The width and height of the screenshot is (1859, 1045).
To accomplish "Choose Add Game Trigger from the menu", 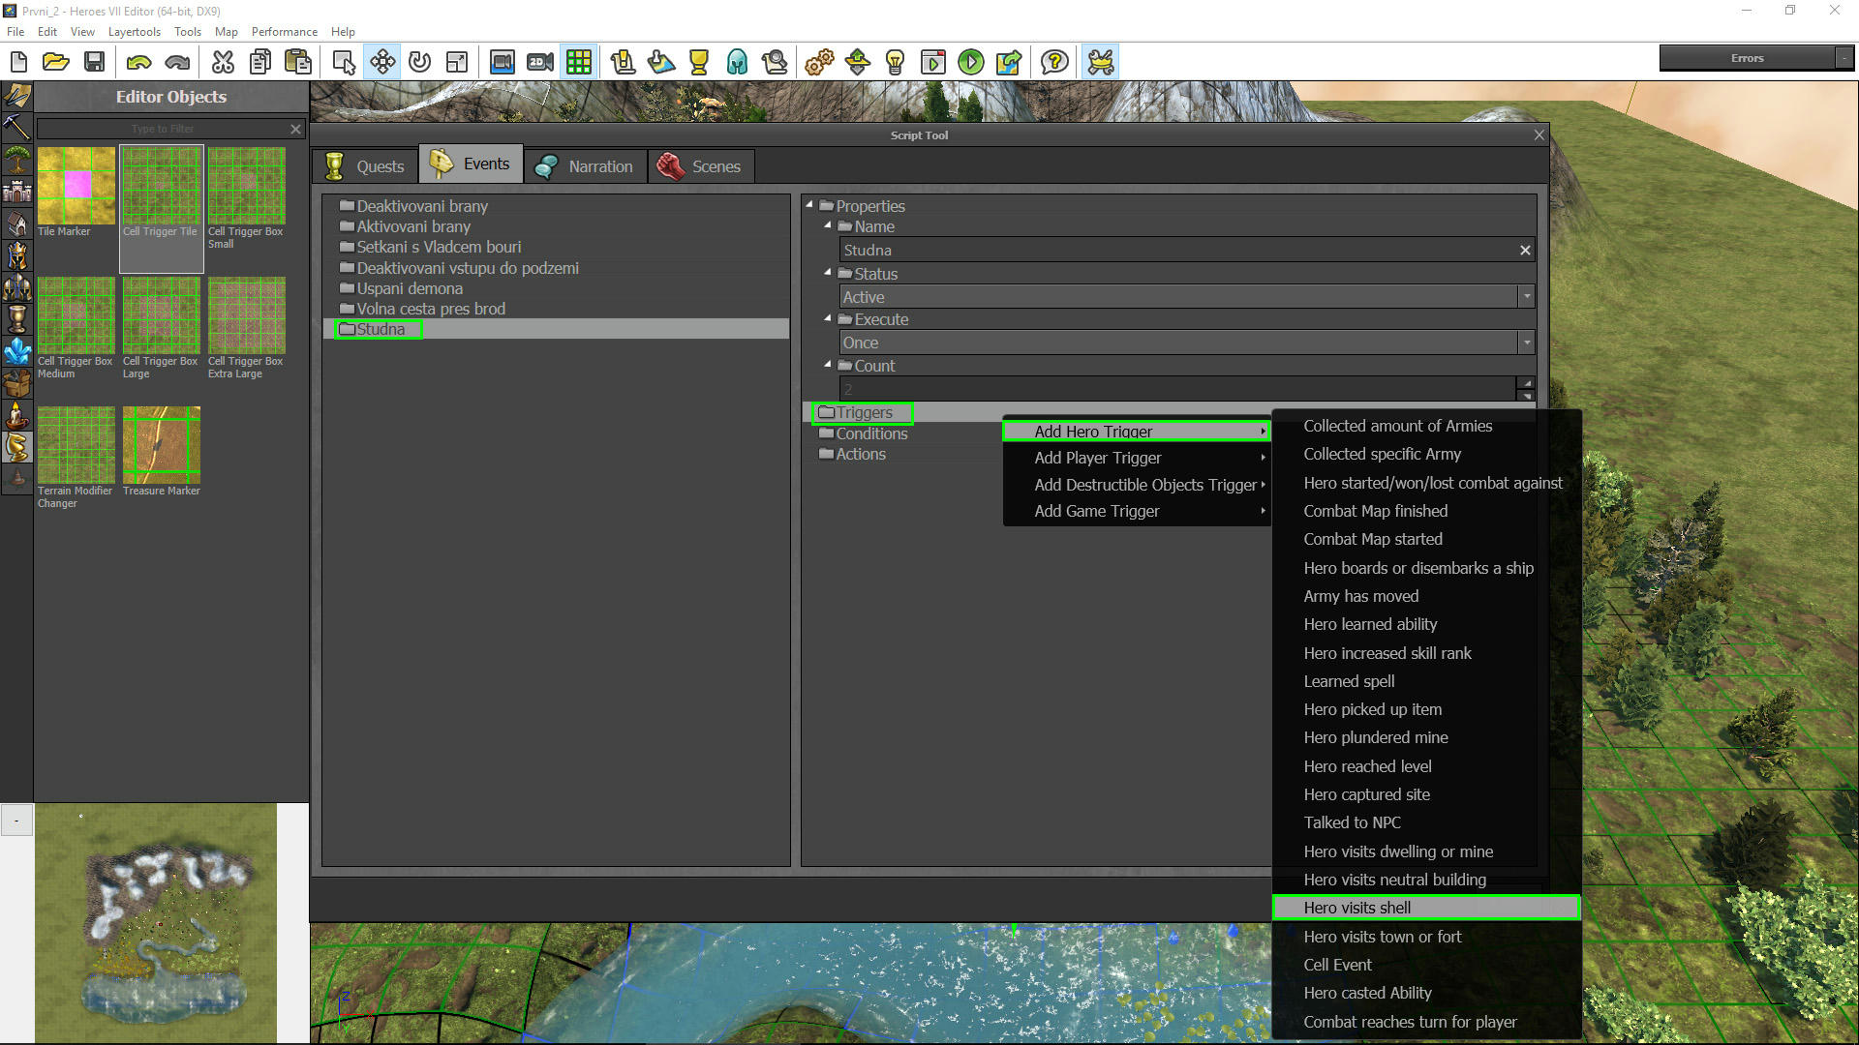I will click(x=1137, y=511).
